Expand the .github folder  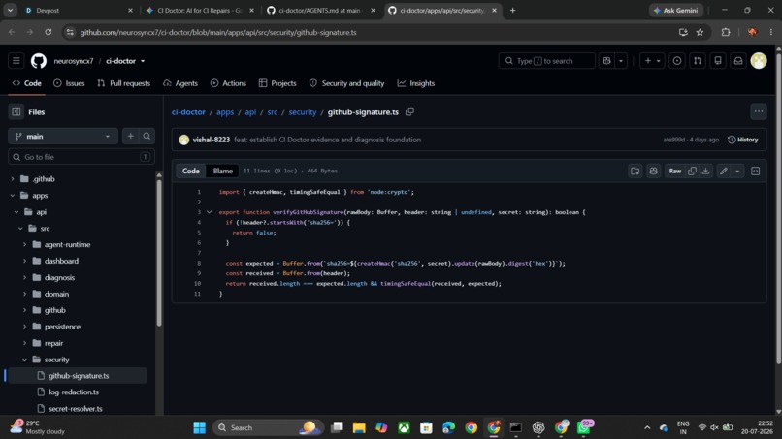click(x=13, y=179)
